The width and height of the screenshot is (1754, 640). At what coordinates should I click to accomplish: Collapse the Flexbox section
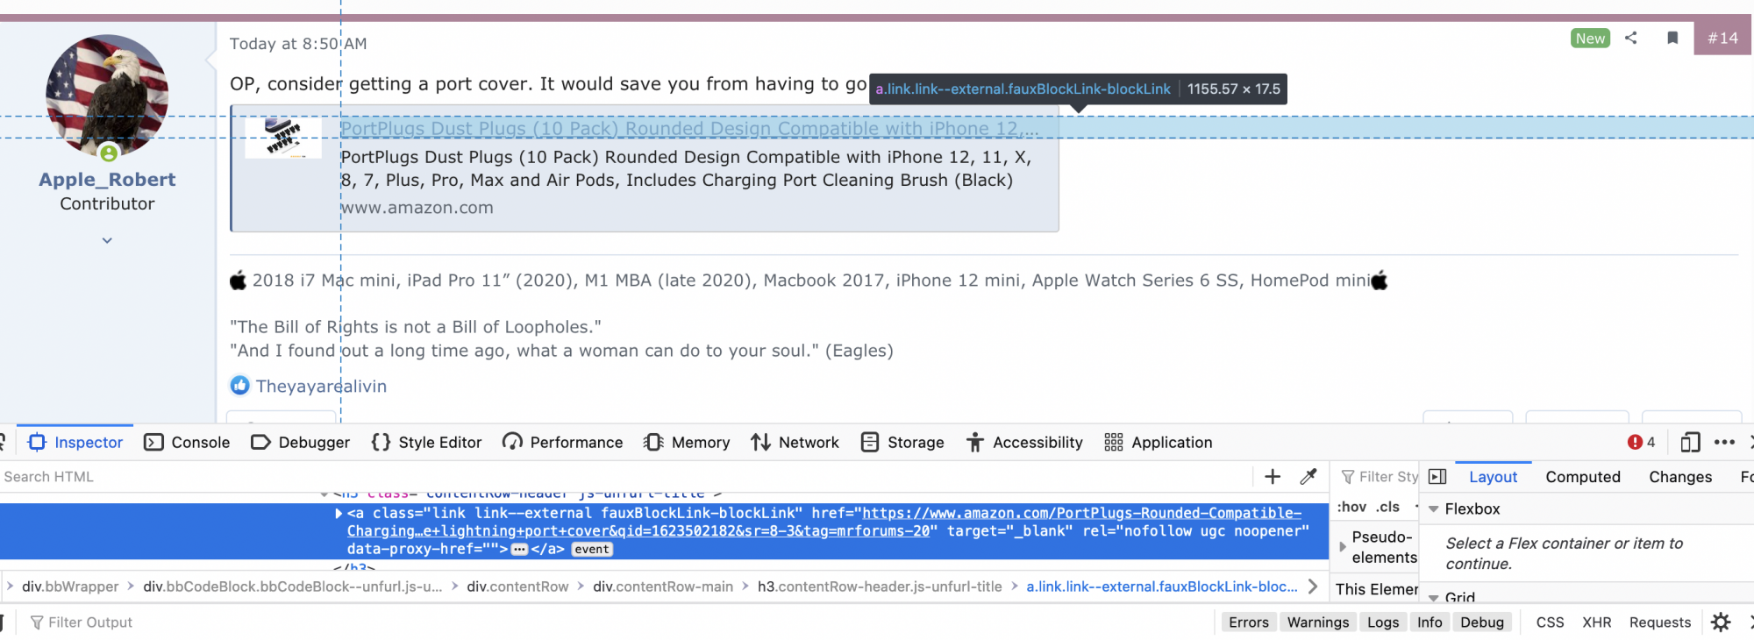point(1433,509)
